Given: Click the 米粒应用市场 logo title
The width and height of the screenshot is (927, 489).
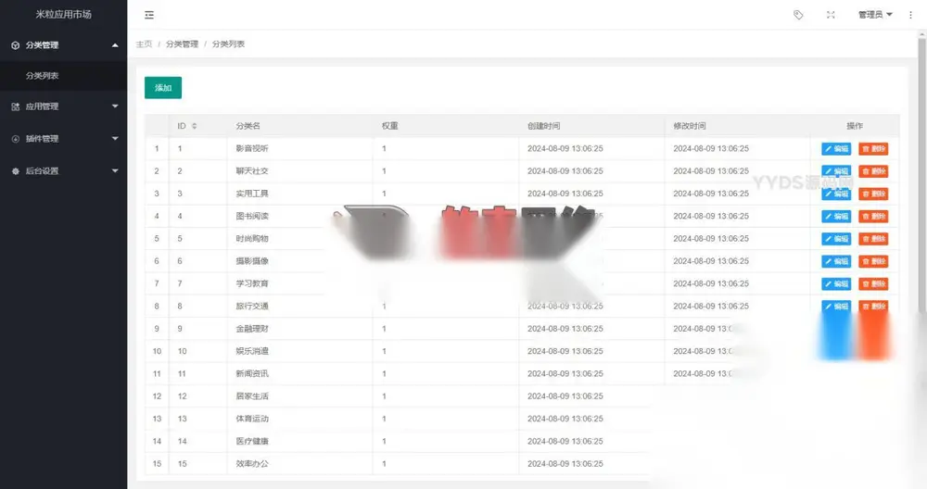Looking at the screenshot, I should pyautogui.click(x=63, y=14).
